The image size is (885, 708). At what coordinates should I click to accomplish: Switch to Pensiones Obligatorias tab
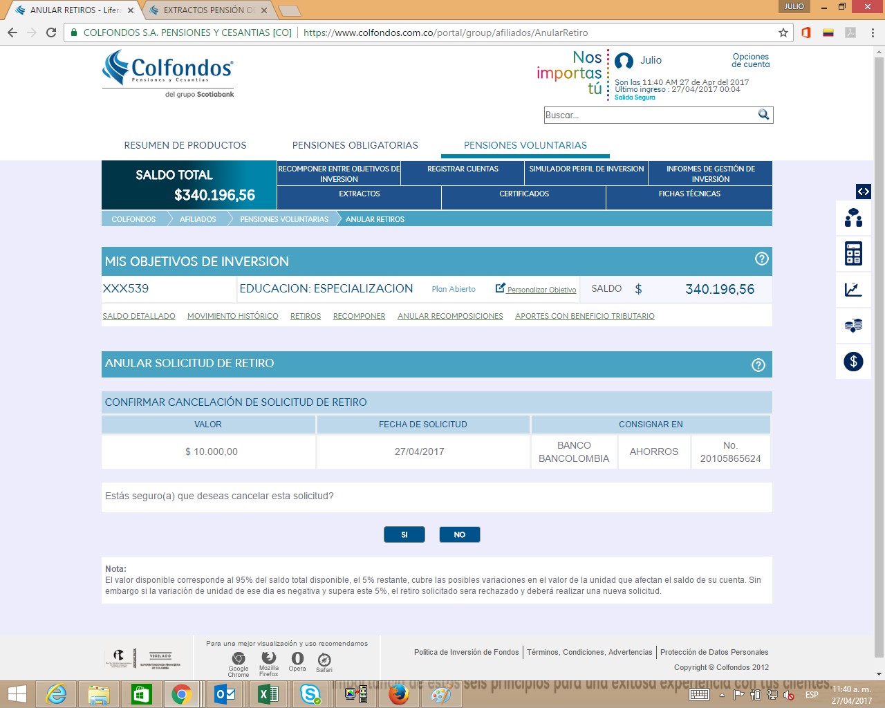click(355, 145)
